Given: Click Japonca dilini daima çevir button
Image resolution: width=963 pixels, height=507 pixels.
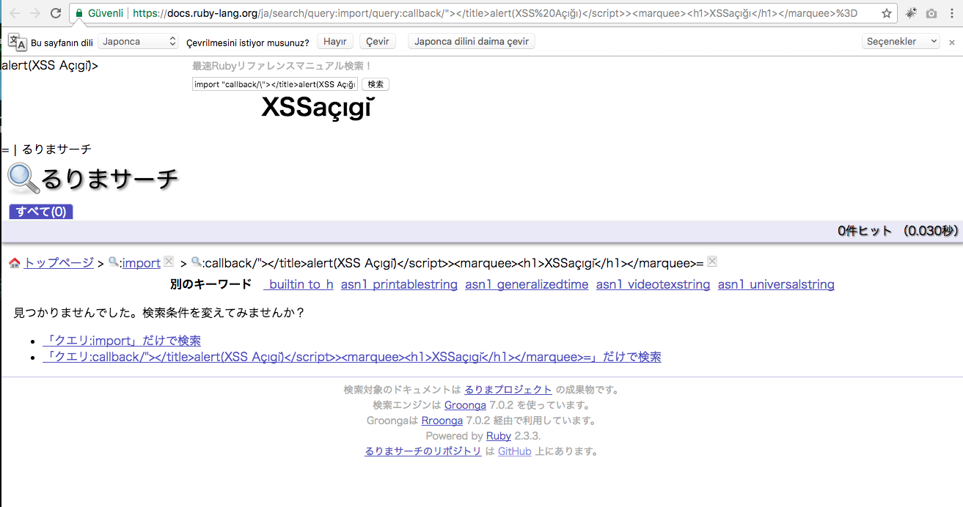Looking at the screenshot, I should point(471,42).
